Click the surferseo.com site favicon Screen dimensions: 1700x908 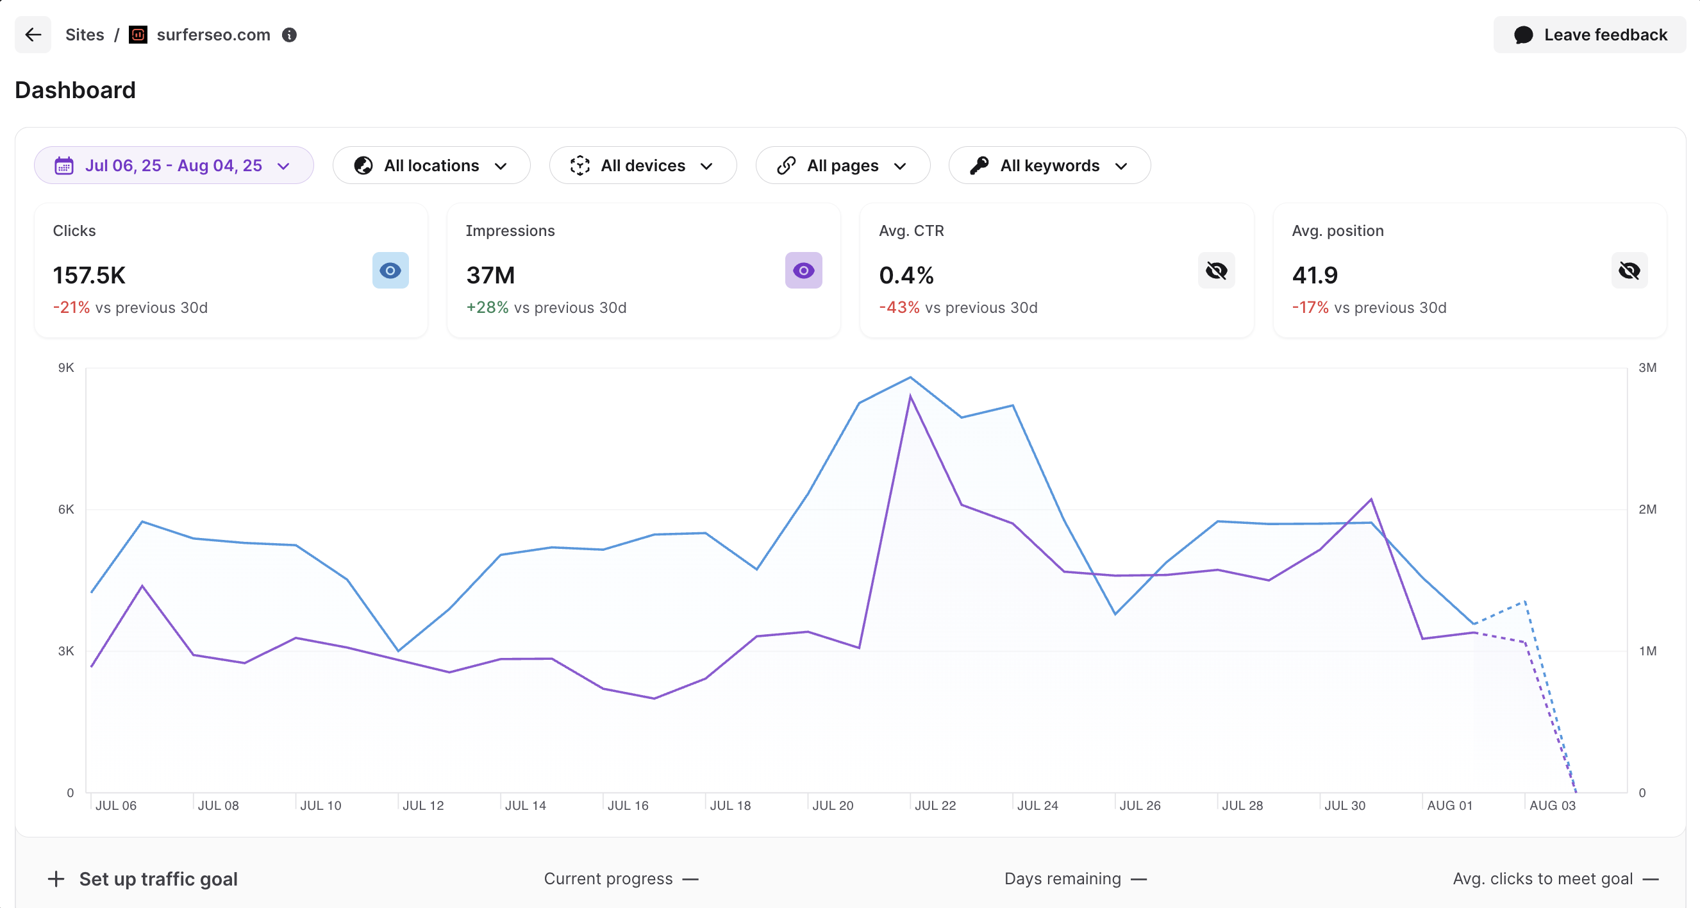point(138,35)
